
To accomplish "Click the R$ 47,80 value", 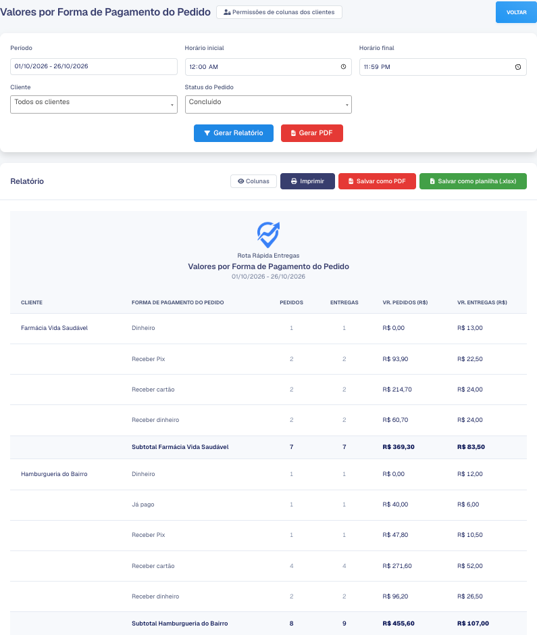I will (395, 535).
